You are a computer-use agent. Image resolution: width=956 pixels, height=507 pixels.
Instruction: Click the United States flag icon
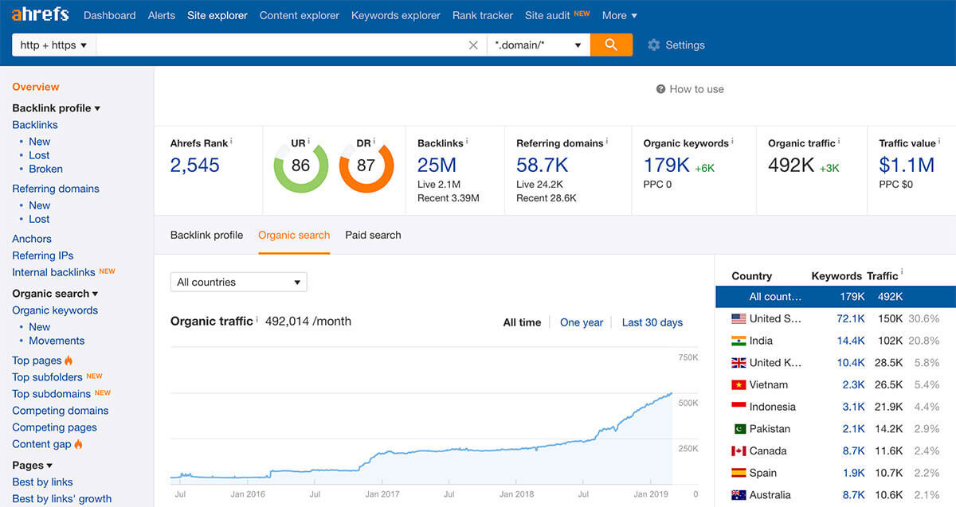click(x=737, y=318)
